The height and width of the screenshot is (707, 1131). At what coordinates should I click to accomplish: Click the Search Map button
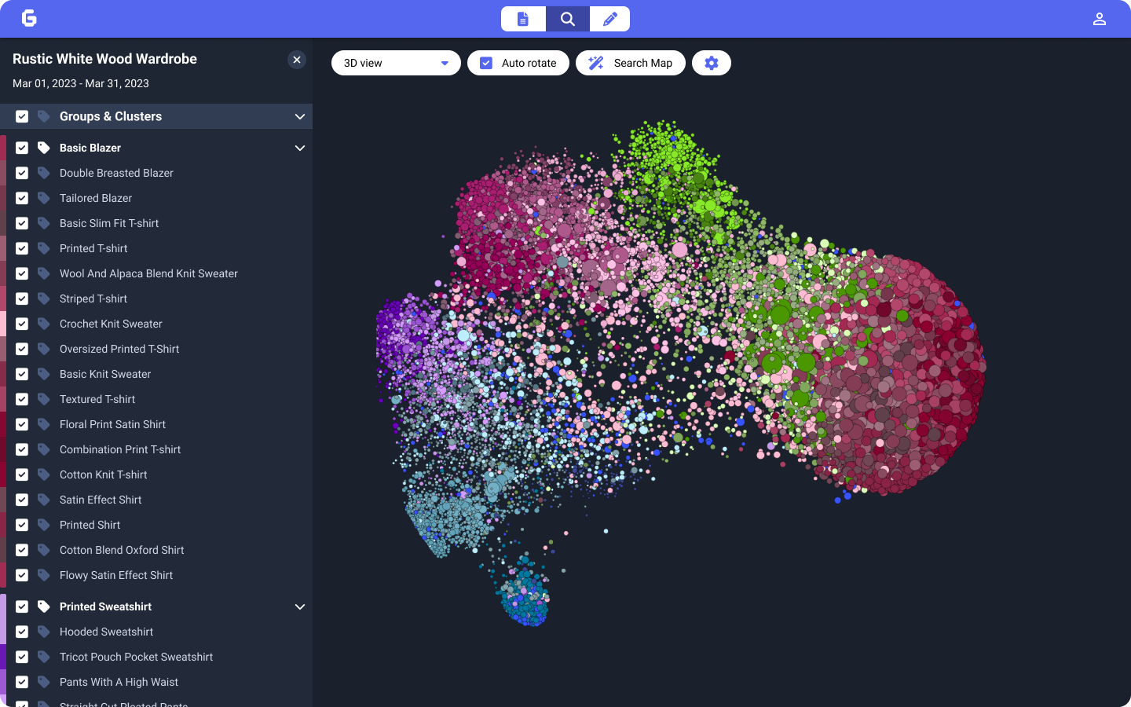pyautogui.click(x=630, y=63)
